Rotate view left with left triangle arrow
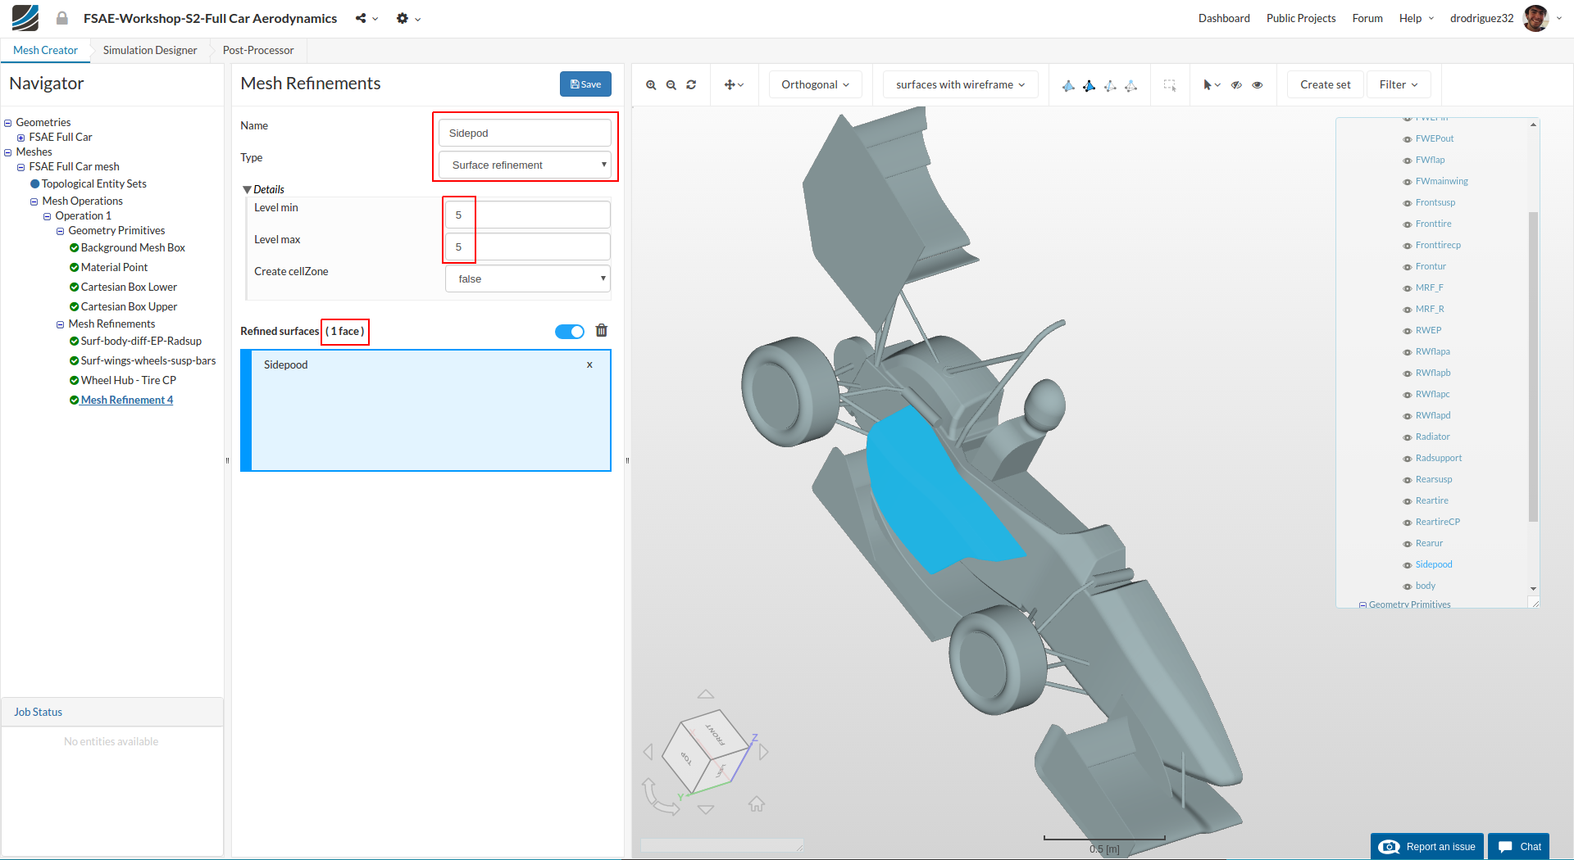Image resolution: width=1574 pixels, height=860 pixels. pyautogui.click(x=648, y=752)
